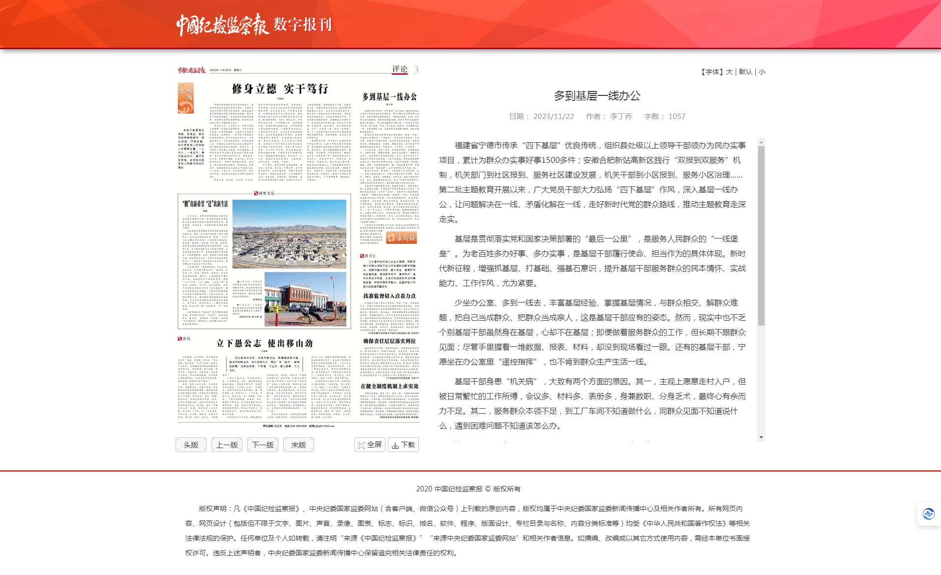Click the date 2023/11/22
This screenshot has height=575, width=941.
(x=554, y=117)
